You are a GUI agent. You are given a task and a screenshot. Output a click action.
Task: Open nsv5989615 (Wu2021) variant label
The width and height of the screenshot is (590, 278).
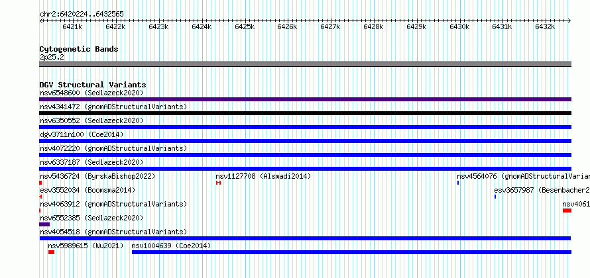[x=86, y=246]
